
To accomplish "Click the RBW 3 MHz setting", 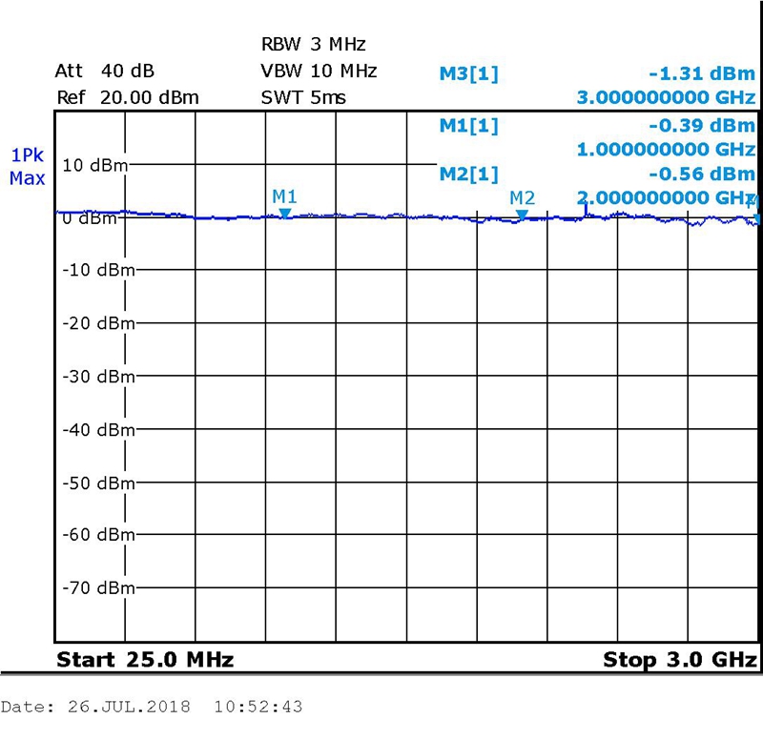I will 313,45.
